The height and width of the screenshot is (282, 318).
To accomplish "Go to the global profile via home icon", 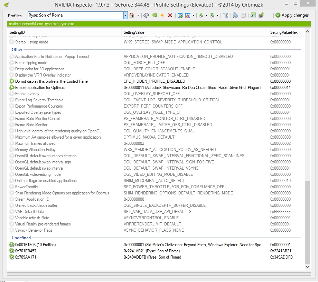I will 132,15.
